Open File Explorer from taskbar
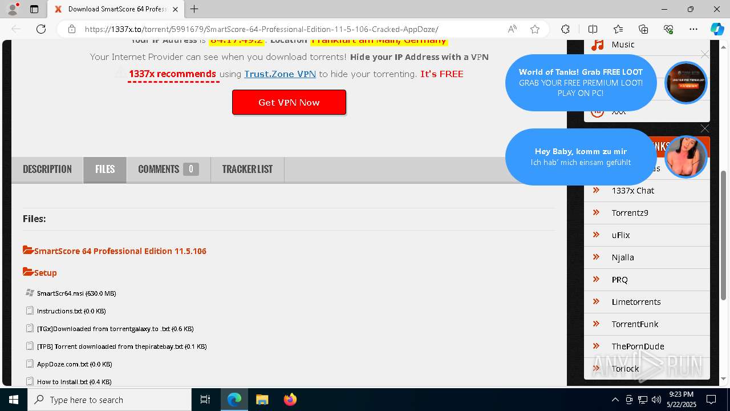Viewport: 730px width, 411px height. [262, 400]
